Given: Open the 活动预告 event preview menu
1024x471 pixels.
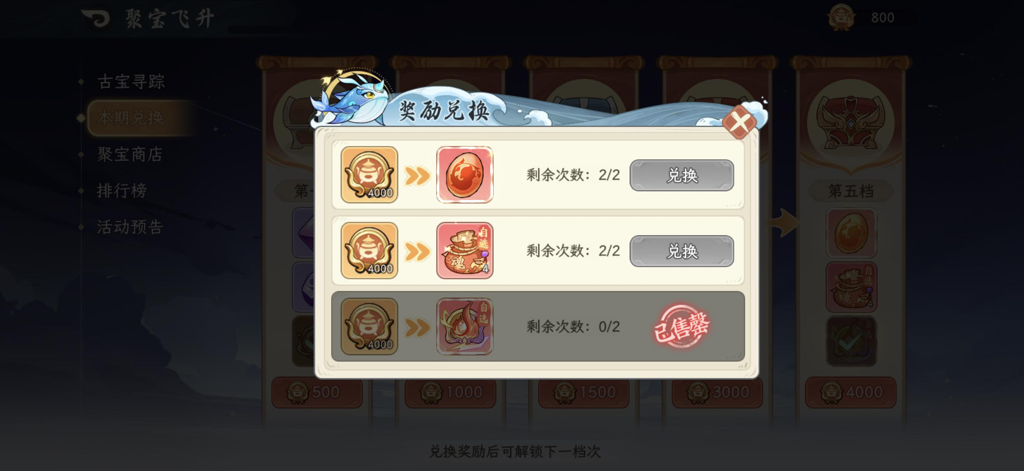Looking at the screenshot, I should pyautogui.click(x=130, y=227).
